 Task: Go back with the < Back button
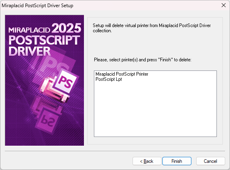coord(147,161)
